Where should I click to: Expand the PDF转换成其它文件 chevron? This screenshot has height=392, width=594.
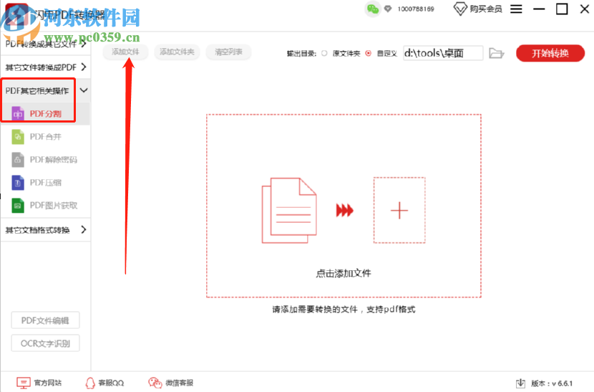[x=84, y=44]
